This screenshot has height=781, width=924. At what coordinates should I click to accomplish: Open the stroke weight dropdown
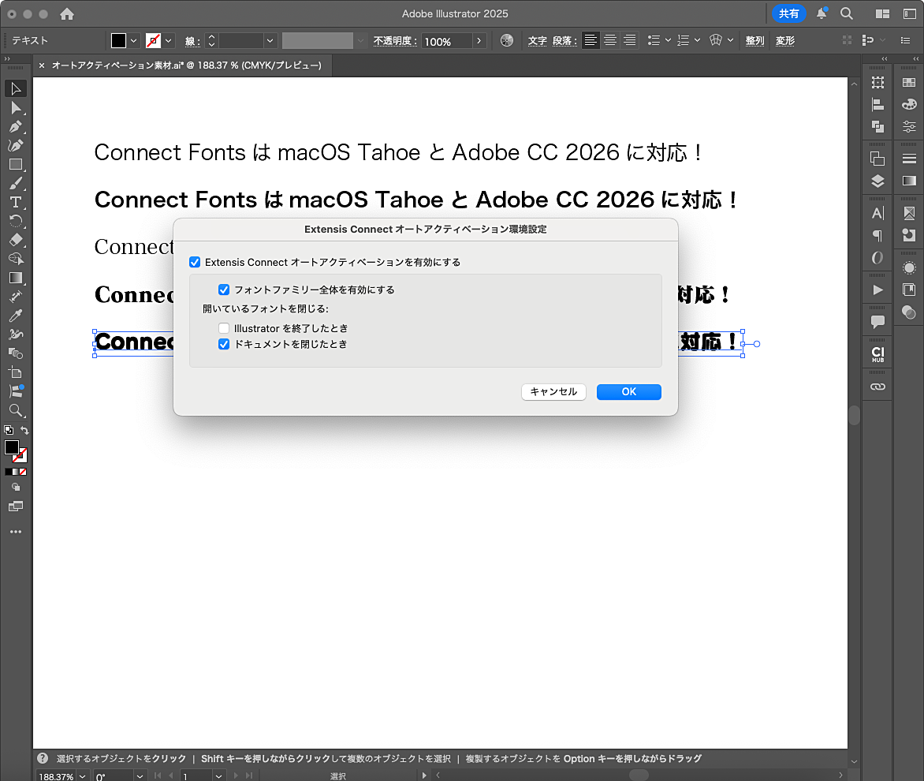pyautogui.click(x=270, y=40)
